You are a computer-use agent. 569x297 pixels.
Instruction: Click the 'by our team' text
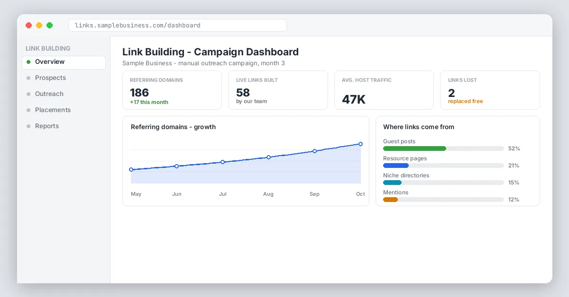click(x=251, y=101)
